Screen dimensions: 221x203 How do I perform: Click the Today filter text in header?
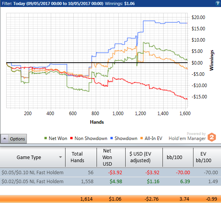coord(19,3)
